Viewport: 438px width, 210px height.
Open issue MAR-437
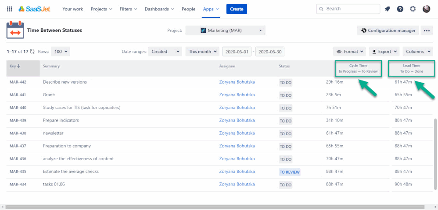coord(18,146)
